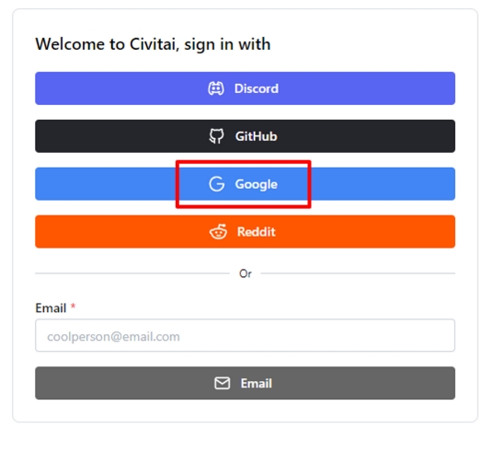This screenshot has height=452, width=504.
Task: Sign in with the Discord button label
Action: [x=257, y=88]
